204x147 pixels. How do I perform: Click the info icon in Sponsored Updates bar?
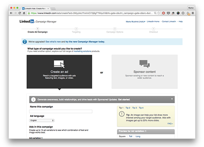tap(33, 100)
